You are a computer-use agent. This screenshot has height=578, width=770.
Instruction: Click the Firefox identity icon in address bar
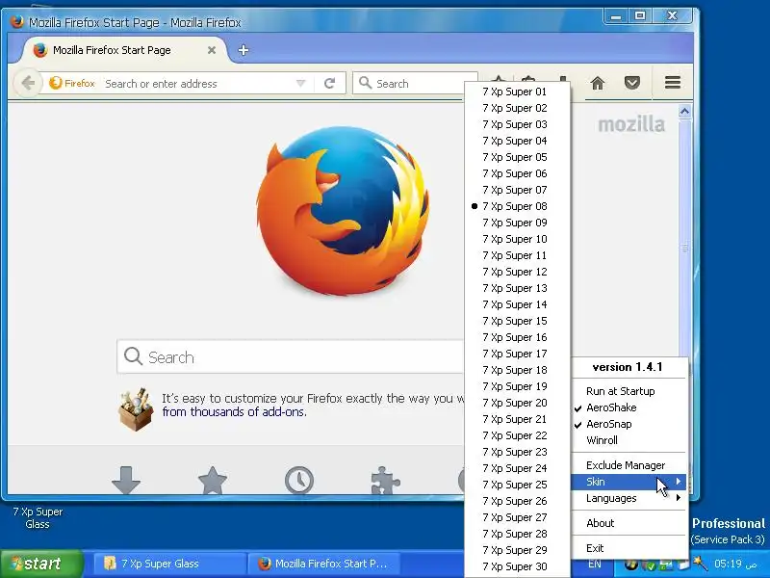(72, 83)
